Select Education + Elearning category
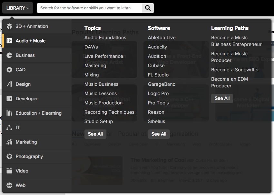Viewport: 274px width, 195px height. (x=37, y=113)
